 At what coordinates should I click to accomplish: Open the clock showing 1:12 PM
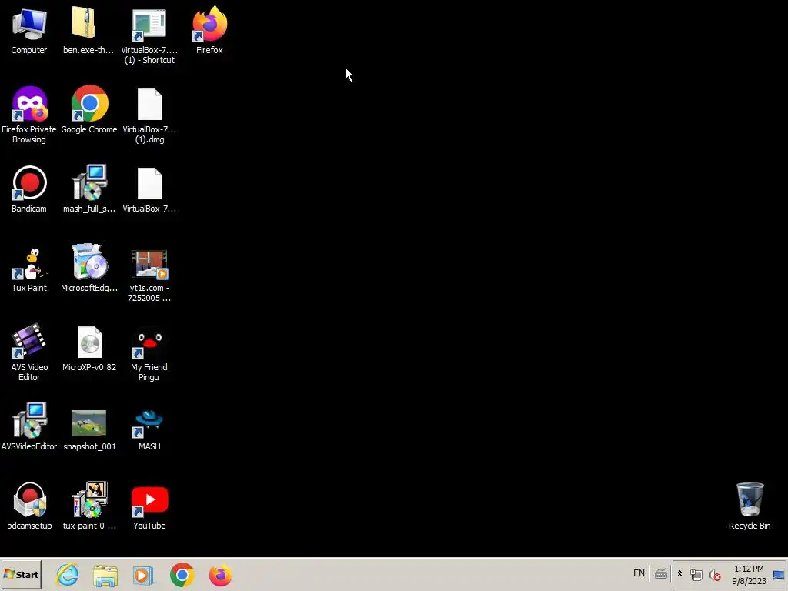point(749,575)
